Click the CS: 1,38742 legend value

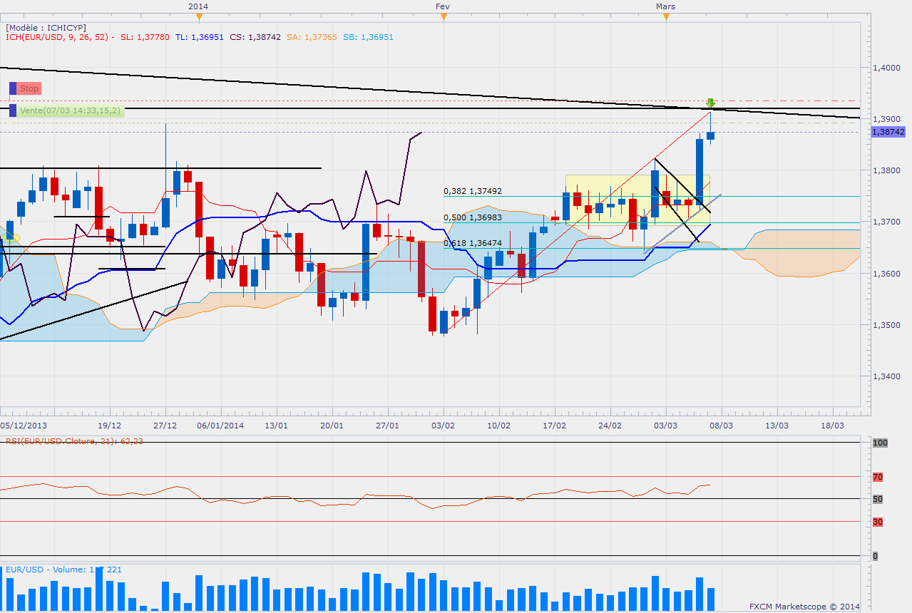(255, 37)
